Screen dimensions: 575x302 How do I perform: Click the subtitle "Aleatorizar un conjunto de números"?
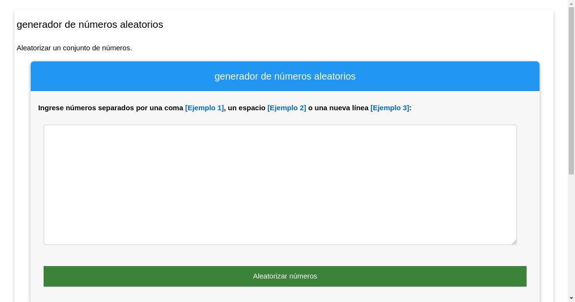(x=74, y=48)
